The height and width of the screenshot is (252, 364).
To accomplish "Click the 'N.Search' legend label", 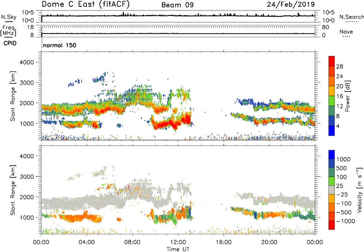I will 352,17.
